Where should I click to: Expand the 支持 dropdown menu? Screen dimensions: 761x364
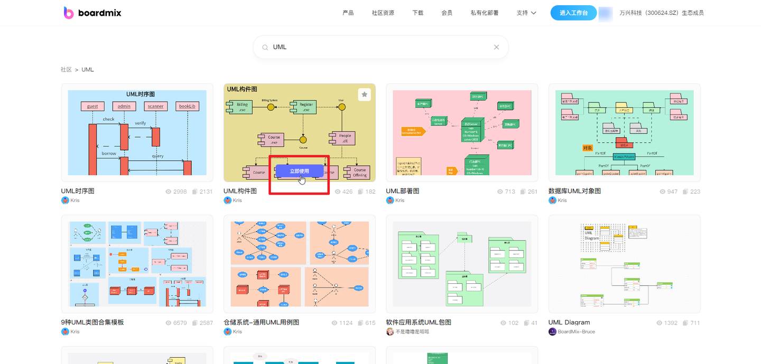[526, 13]
